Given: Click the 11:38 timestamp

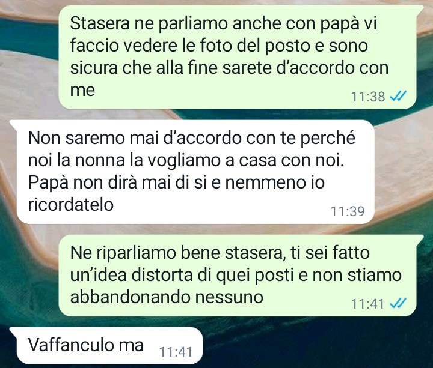Looking at the screenshot, I should pyautogui.click(x=368, y=97).
